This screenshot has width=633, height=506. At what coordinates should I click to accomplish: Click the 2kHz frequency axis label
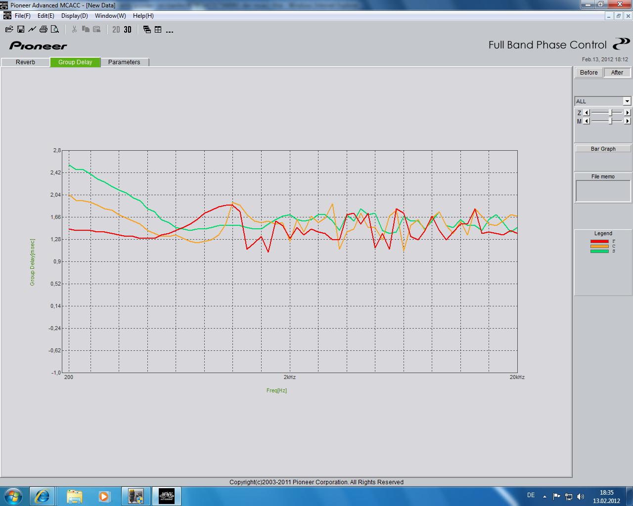[290, 377]
